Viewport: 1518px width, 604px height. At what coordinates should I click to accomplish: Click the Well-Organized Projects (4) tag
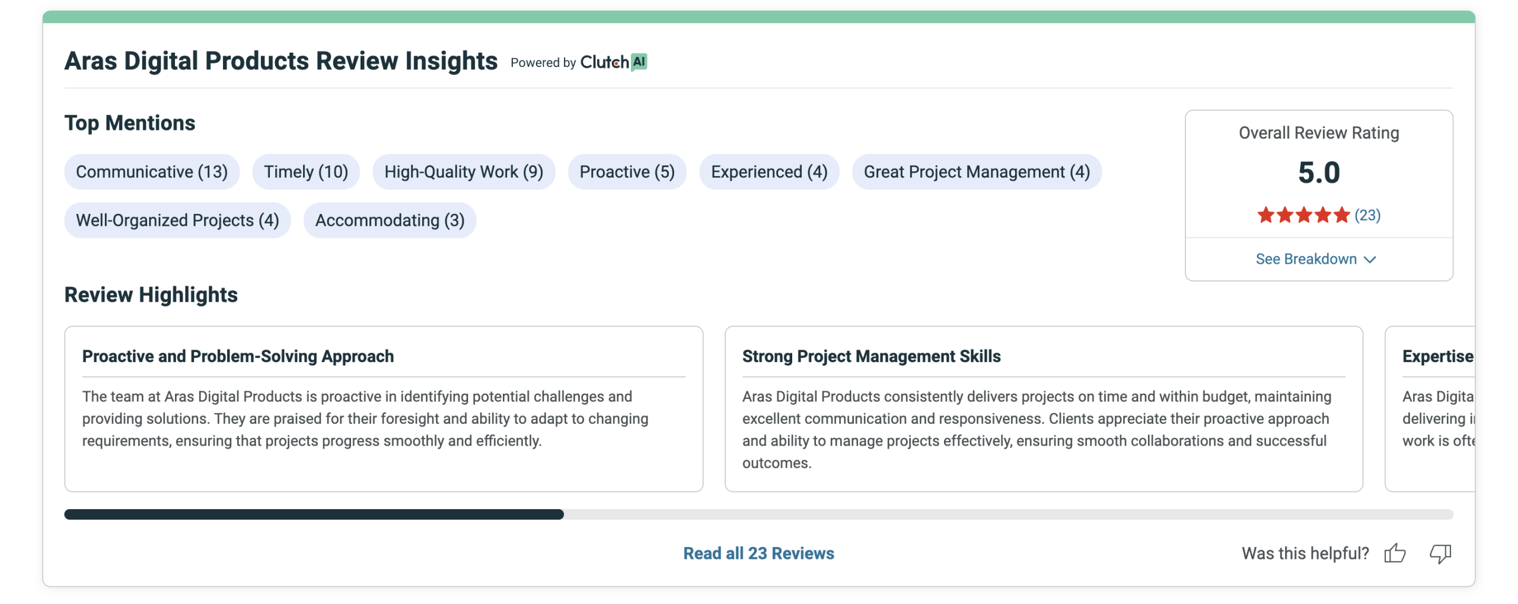click(x=177, y=220)
